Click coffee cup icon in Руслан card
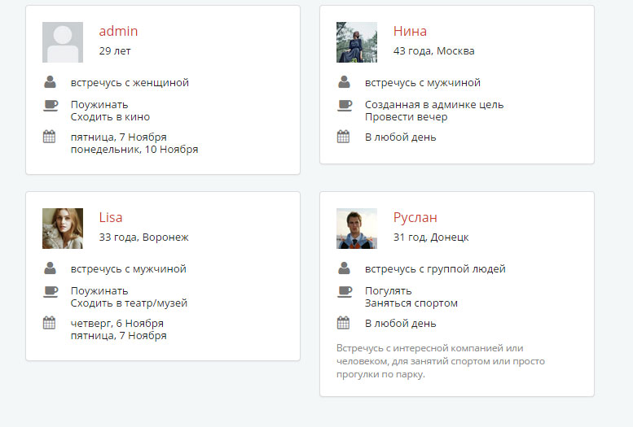Viewport: 633px width, 427px height. (x=345, y=292)
